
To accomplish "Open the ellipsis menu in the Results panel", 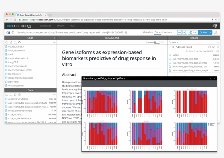I will click(218, 42).
